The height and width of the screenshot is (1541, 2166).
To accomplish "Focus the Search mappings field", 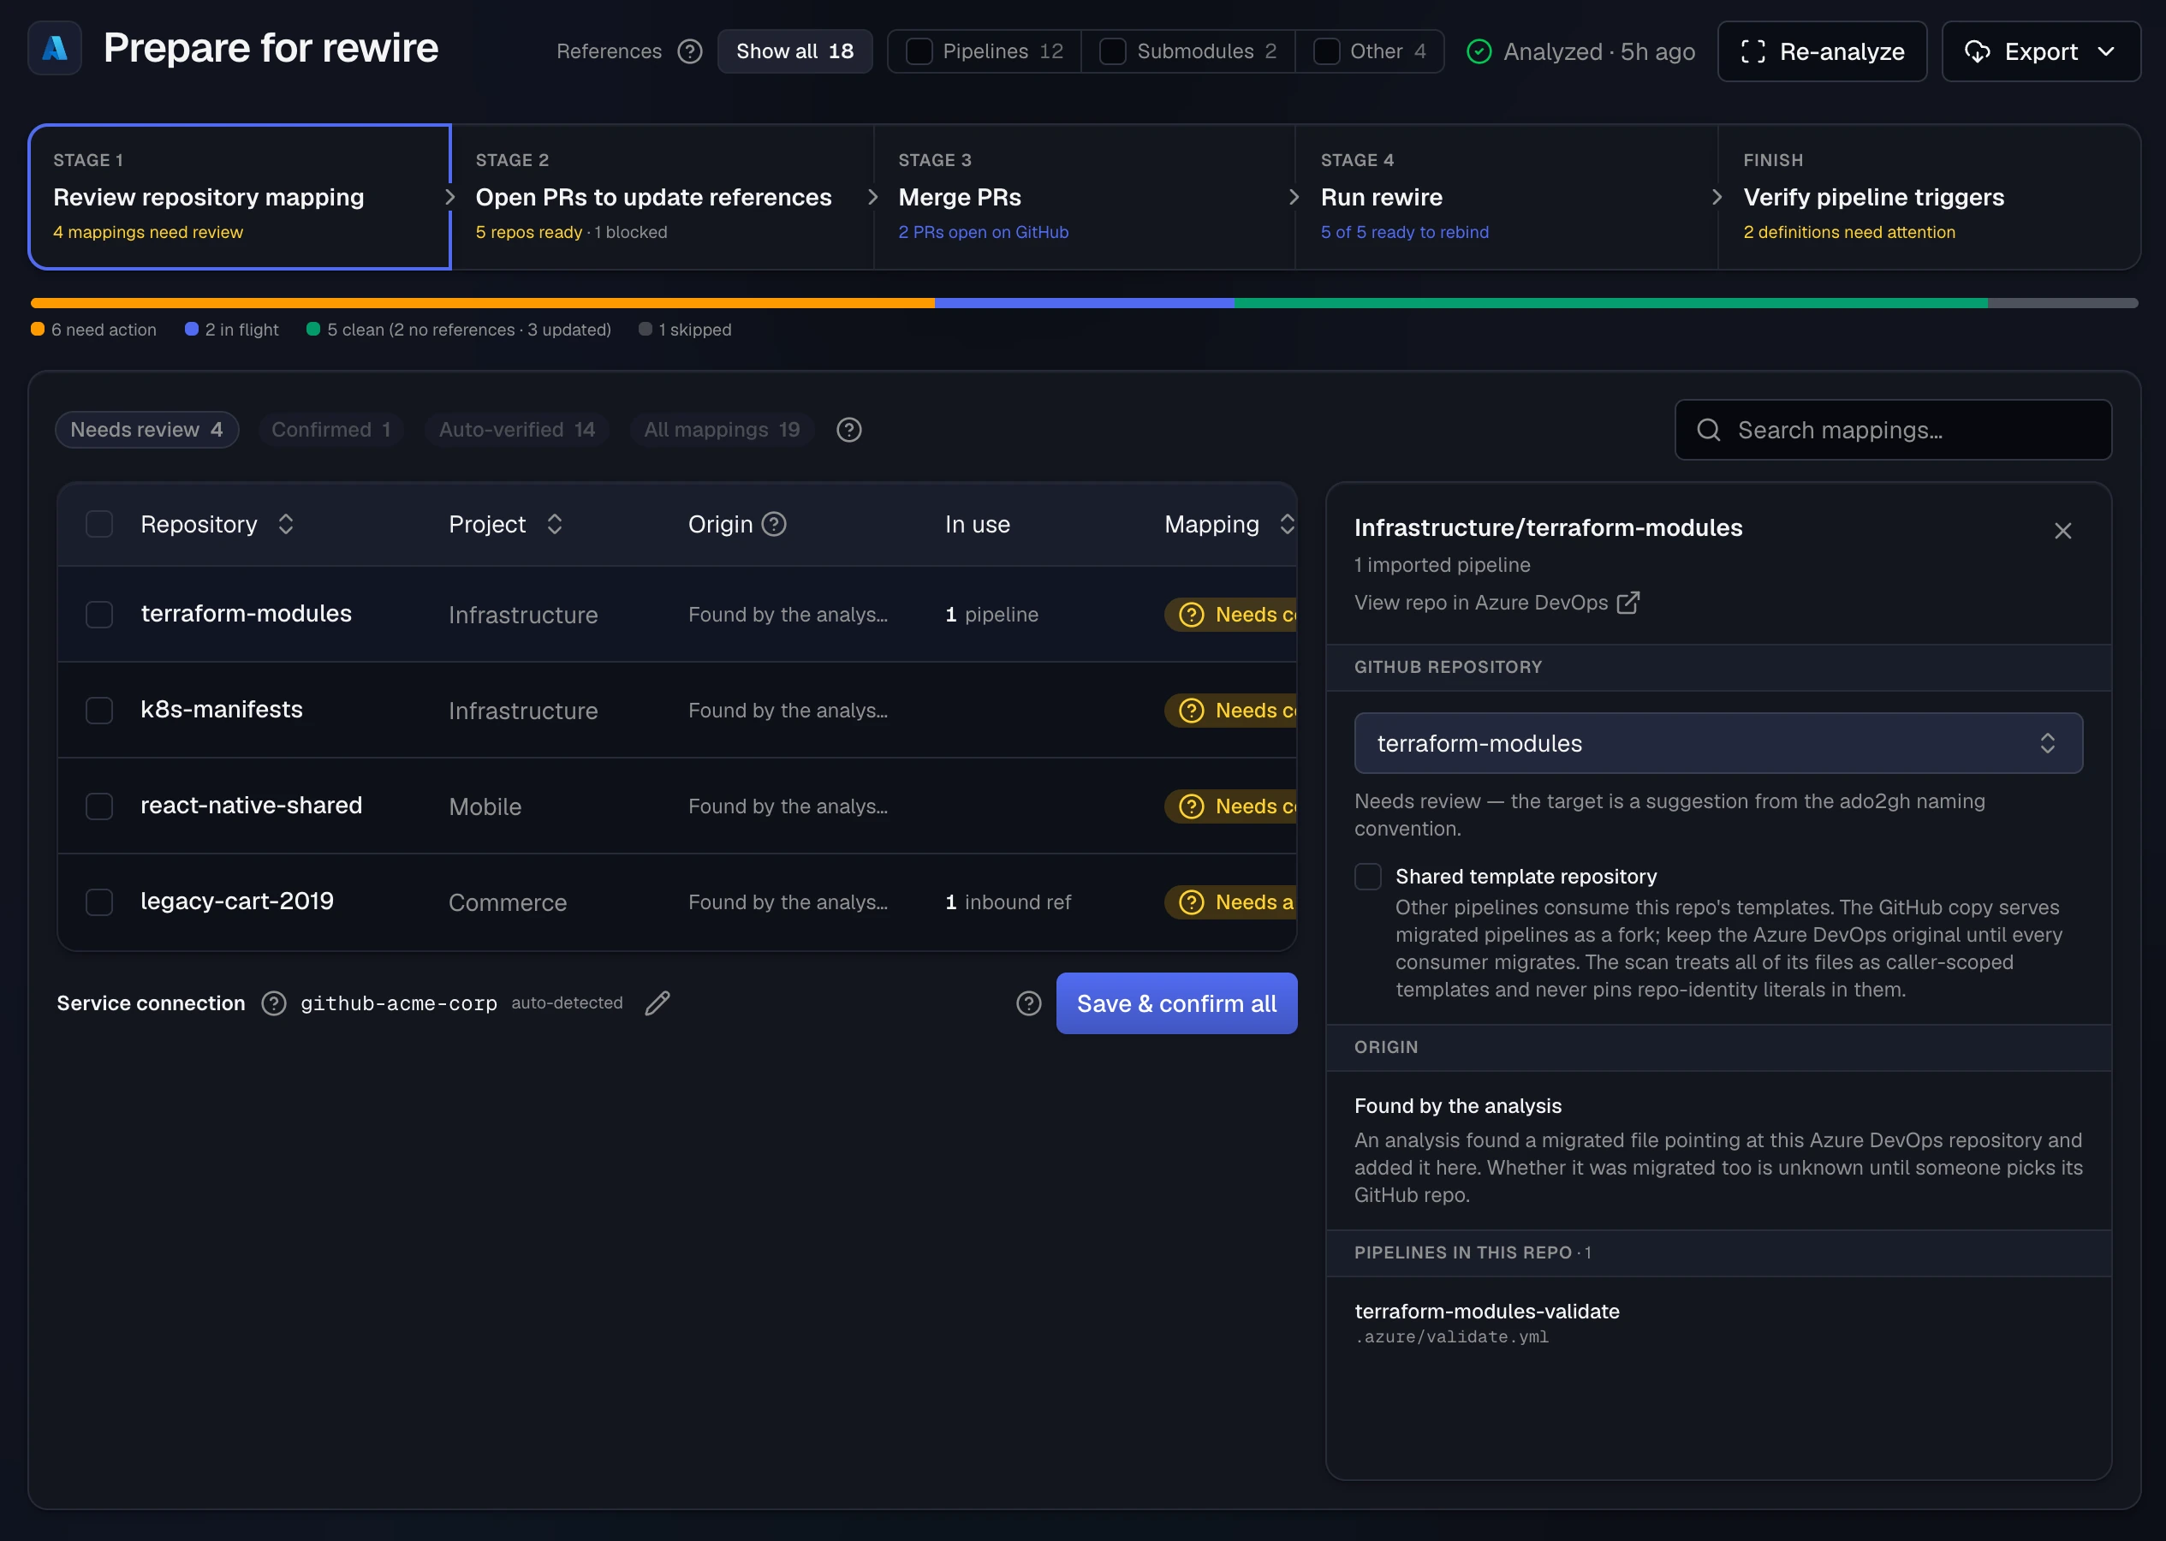I will pyautogui.click(x=1893, y=430).
